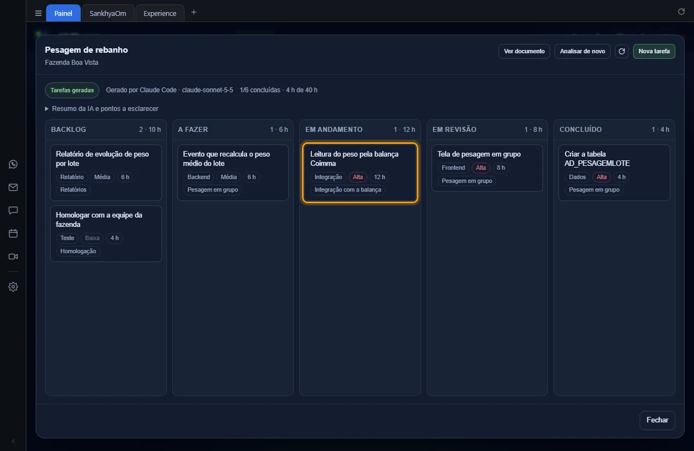Collapse the sidebar with the chevron arrow
The width and height of the screenshot is (694, 451).
point(13,441)
